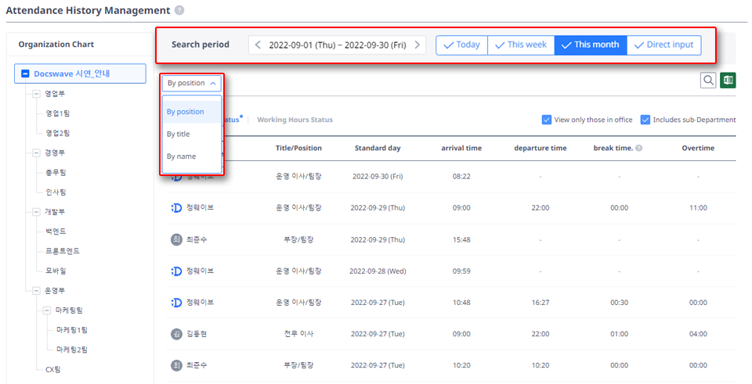Click the 04:00 overtime cell
This screenshot has width=752, height=384.
coord(698,334)
